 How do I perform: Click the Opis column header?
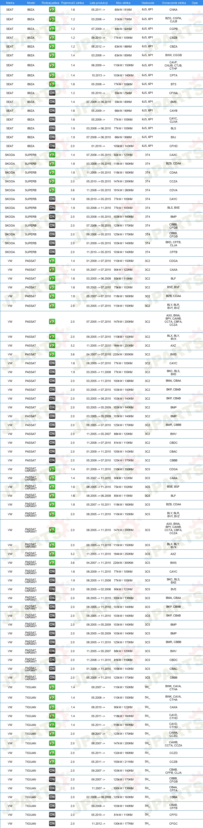[195, 3]
